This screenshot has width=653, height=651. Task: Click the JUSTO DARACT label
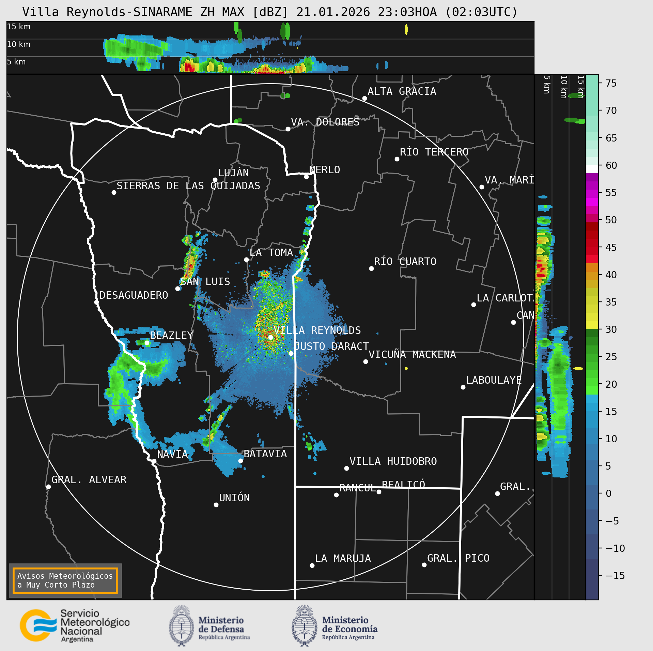point(331,346)
